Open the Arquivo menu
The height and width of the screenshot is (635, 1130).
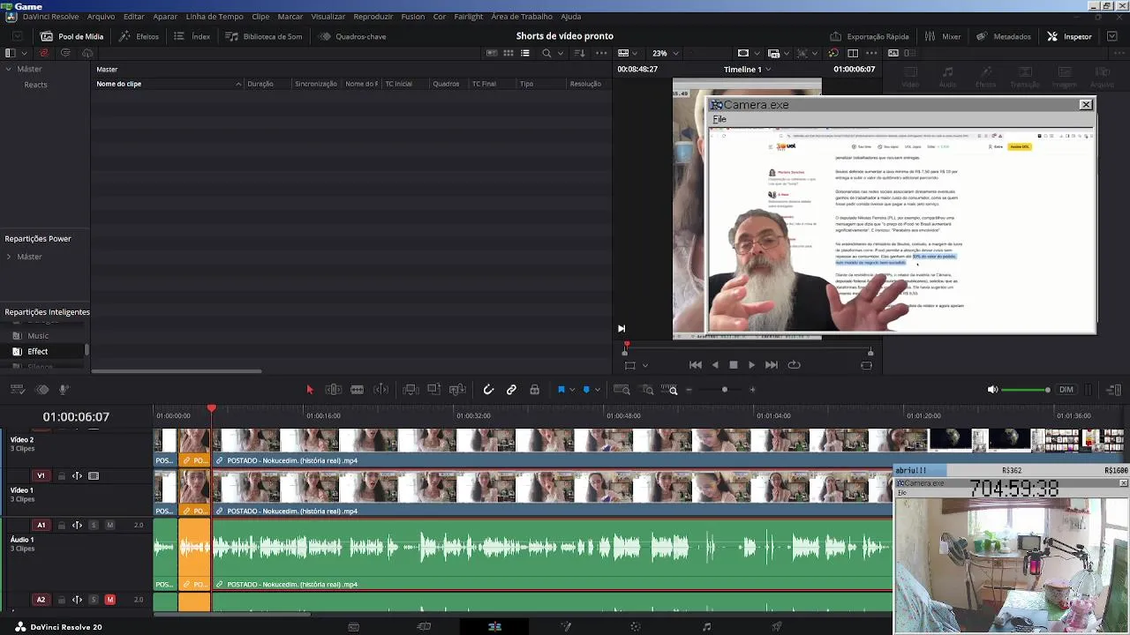[101, 17]
